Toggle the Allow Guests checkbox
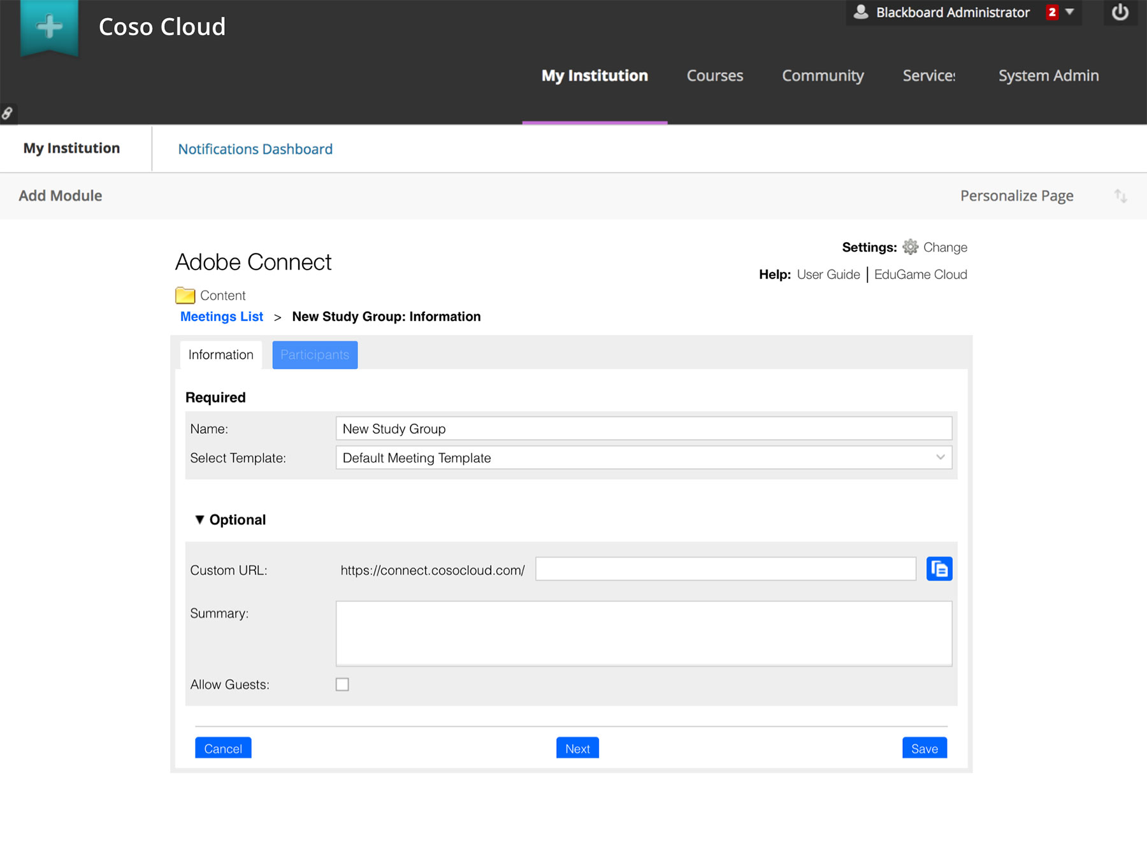 pos(342,684)
